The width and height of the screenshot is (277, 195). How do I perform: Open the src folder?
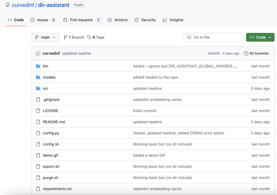(x=45, y=89)
